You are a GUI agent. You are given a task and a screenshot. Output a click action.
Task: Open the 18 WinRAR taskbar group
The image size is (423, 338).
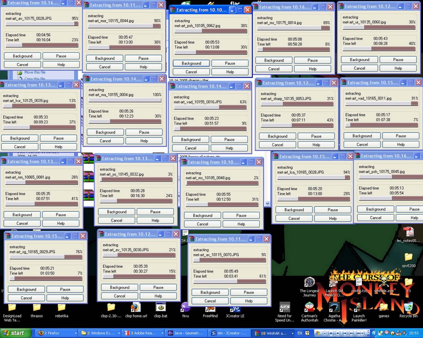pyautogui.click(x=274, y=333)
